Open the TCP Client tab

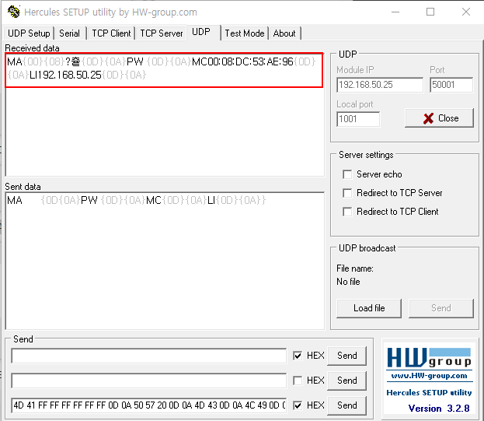point(111,33)
